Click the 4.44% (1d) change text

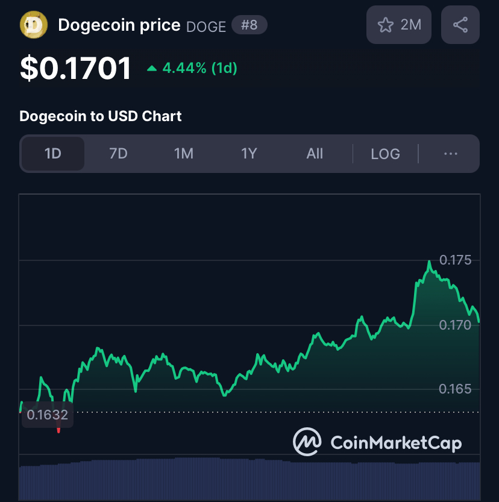199,68
